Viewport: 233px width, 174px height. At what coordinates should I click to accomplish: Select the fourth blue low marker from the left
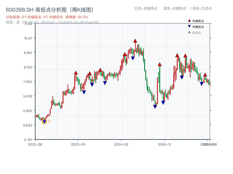[105, 83]
